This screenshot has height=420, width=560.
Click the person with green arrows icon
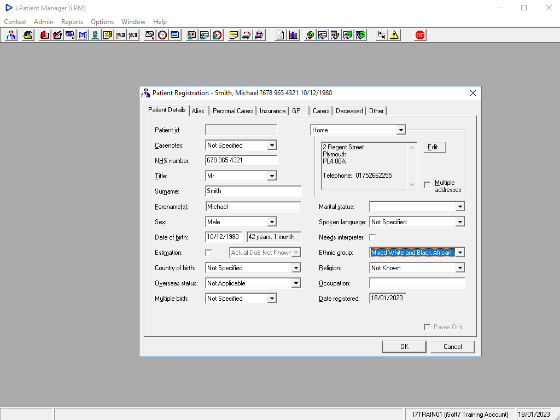(361, 35)
